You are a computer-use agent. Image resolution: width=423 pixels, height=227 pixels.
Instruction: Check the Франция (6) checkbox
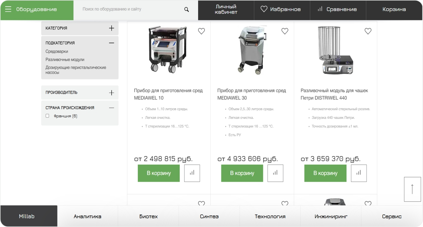[x=47, y=116]
